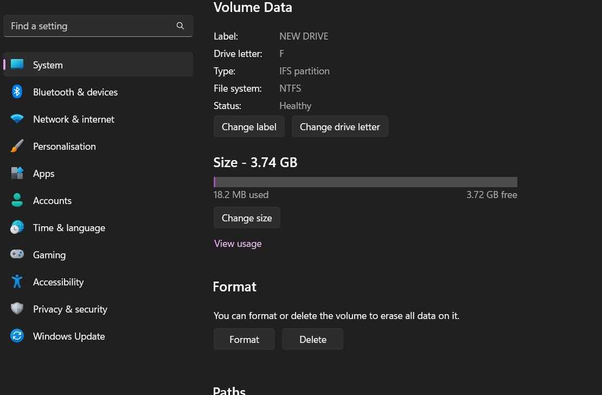Open Windows Update using its icon
Image resolution: width=602 pixels, height=395 pixels.
coord(17,335)
